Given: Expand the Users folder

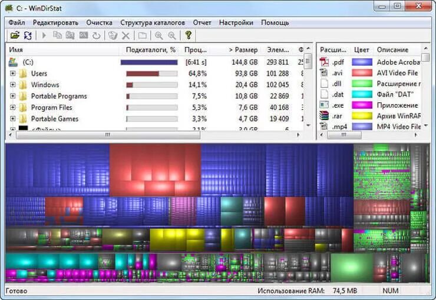Looking at the screenshot, I should 13,74.
